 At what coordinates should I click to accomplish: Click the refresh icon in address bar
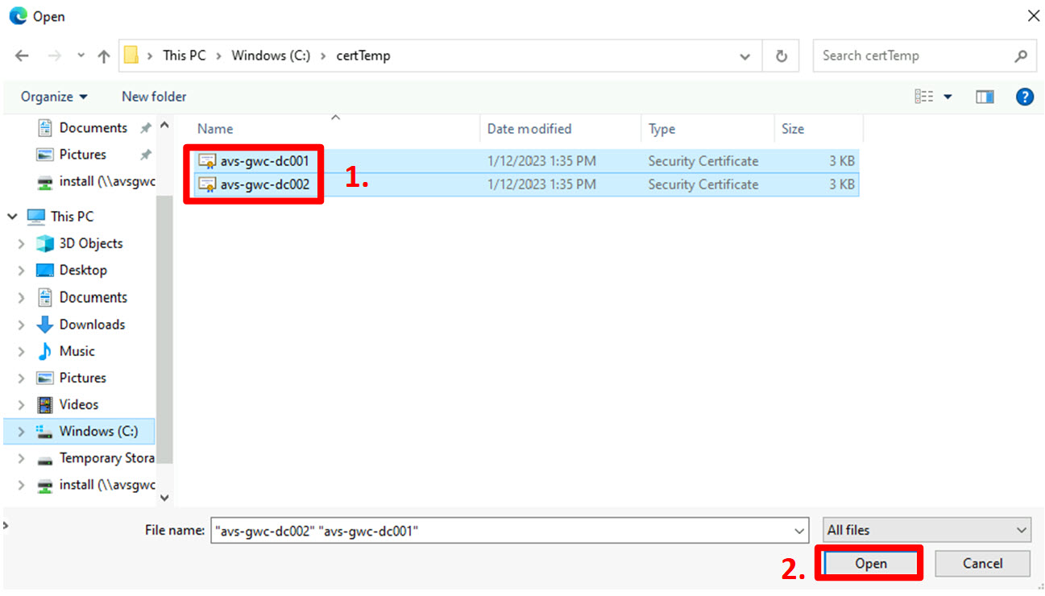(x=780, y=56)
